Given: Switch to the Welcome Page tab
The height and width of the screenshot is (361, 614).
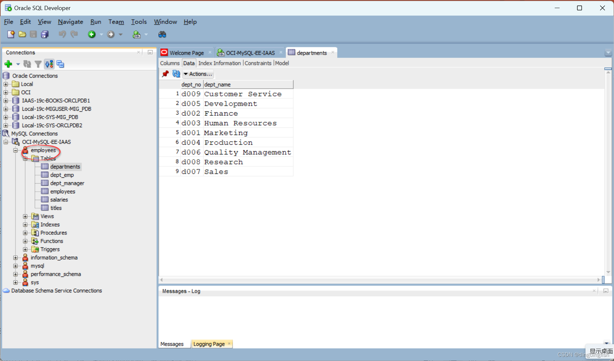Looking at the screenshot, I should point(186,53).
